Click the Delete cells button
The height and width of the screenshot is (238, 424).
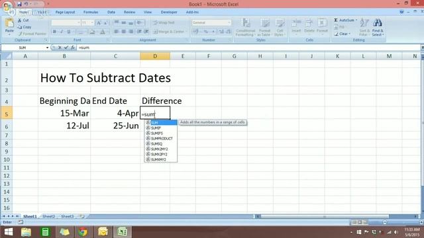[x=309, y=26]
